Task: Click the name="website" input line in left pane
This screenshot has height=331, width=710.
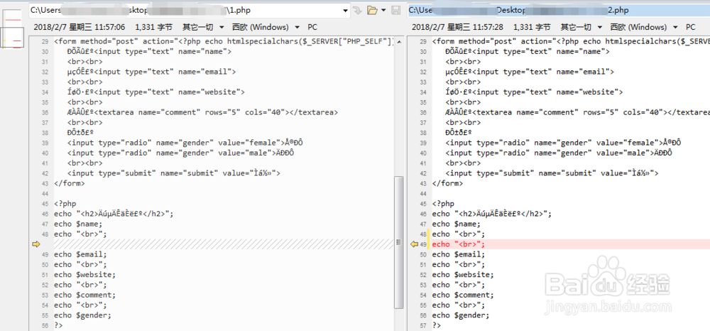Action: pos(155,92)
